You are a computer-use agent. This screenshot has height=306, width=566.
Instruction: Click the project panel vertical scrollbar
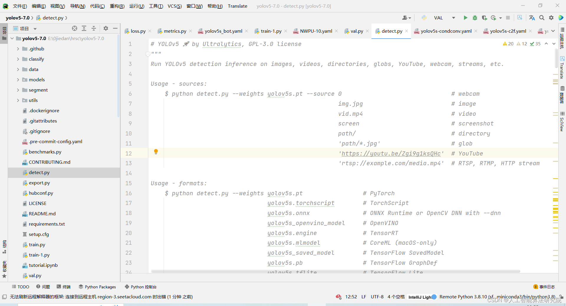[119, 76]
